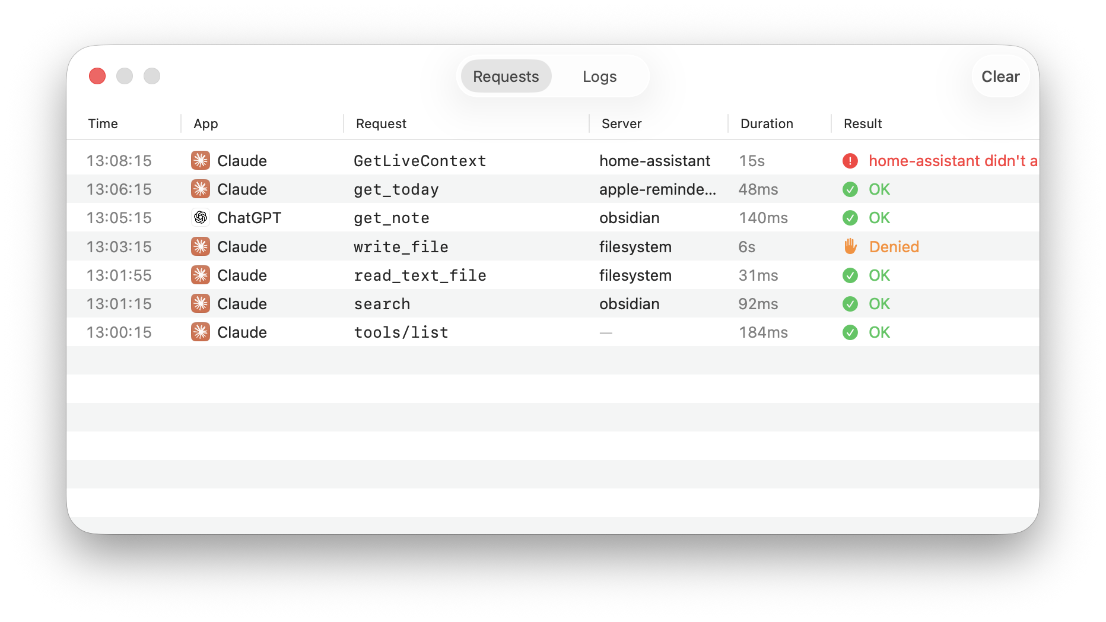Screen dimensions: 1106x622
Task: Click the Claude icon in the read_text_file row
Action: 201,275
